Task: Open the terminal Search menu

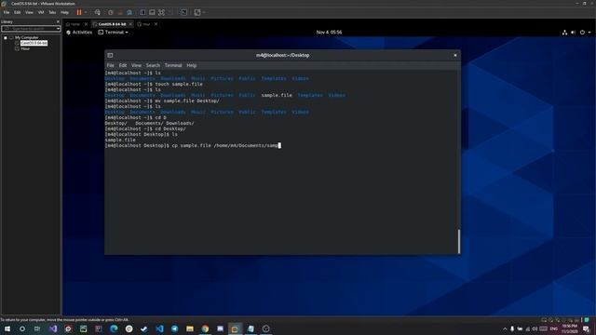Action: tap(153, 65)
